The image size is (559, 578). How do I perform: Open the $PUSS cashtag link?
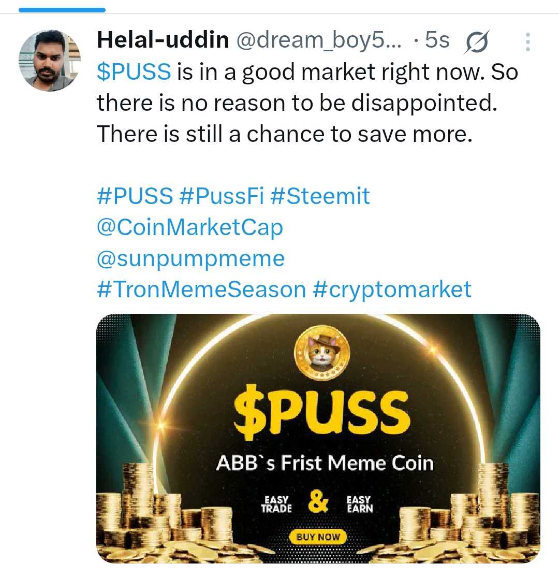[134, 71]
